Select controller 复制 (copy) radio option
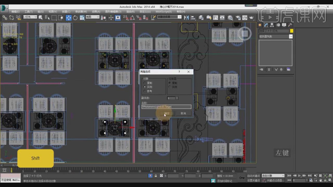Image resolution: width=333 pixels, height=187 pixels. tap(170, 83)
